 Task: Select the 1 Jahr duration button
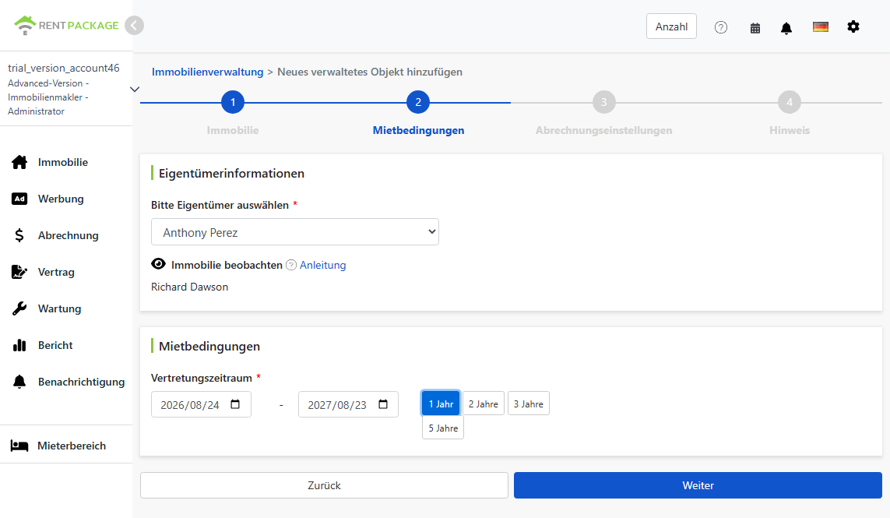441,403
